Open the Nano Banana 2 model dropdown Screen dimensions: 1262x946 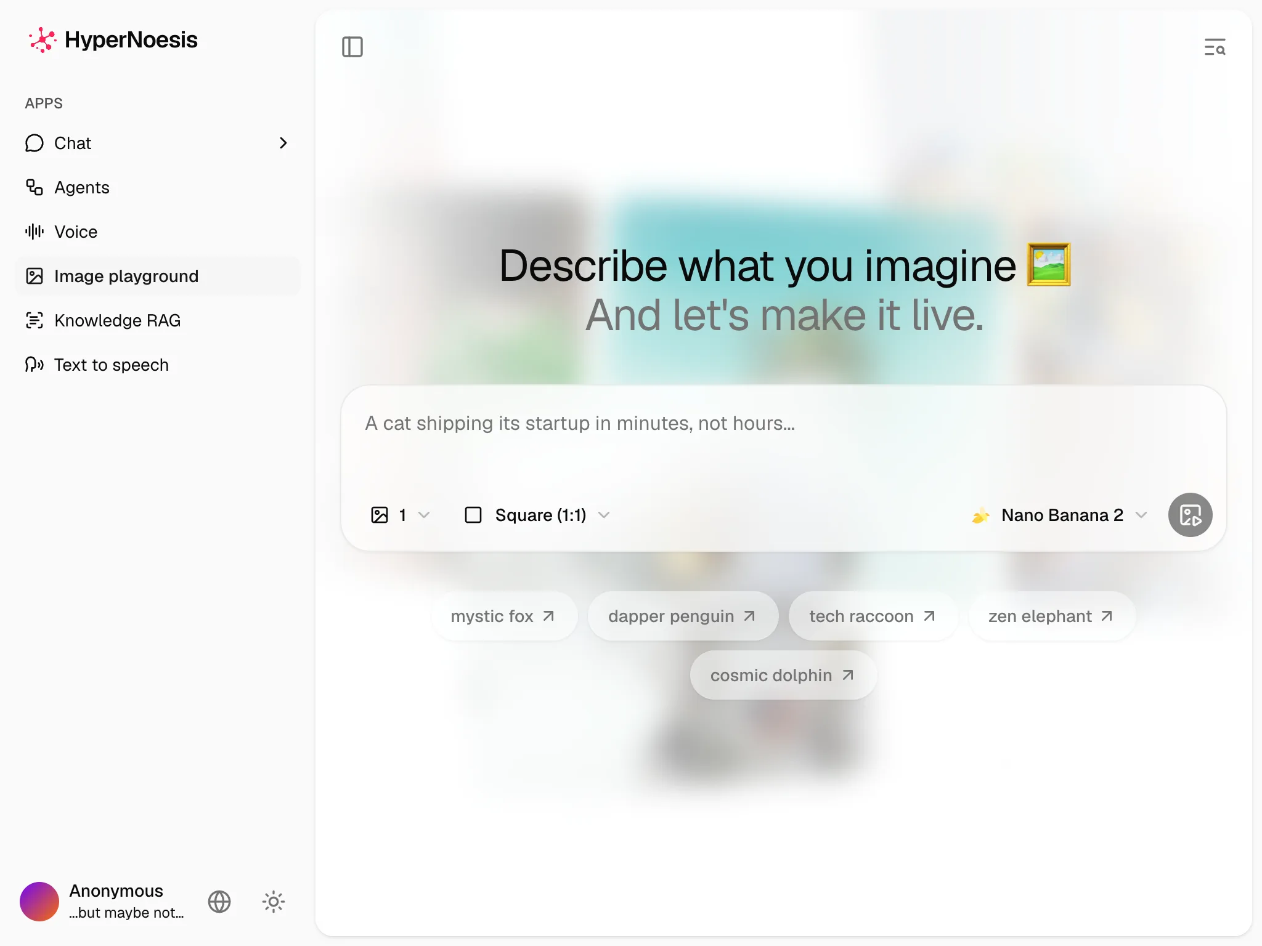1060,515
